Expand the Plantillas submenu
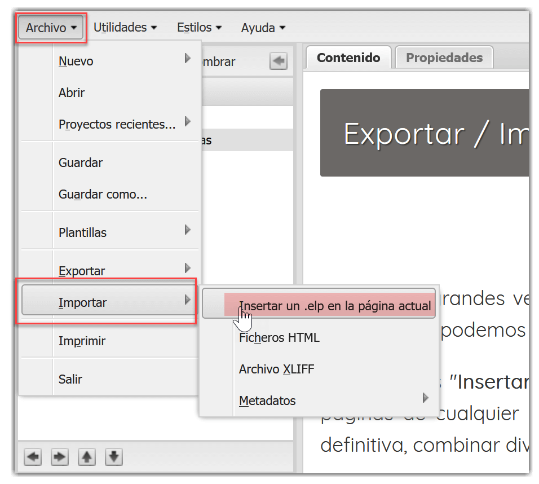539x484 pixels. (187, 230)
